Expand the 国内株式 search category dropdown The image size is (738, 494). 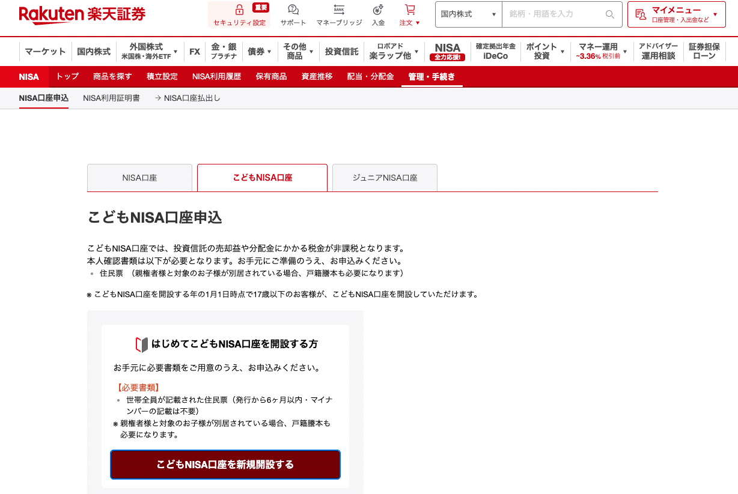point(469,14)
